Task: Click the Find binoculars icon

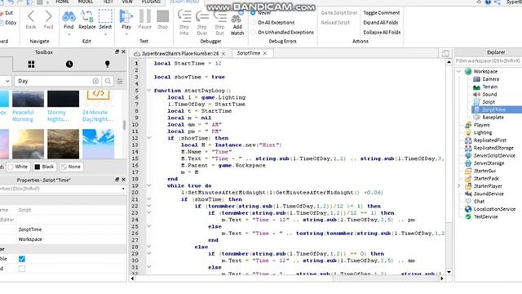Action: (69, 16)
